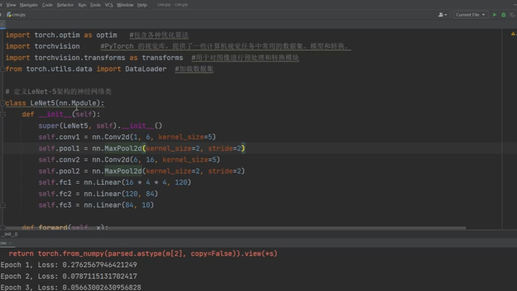Click 'self.fc1 = nn.Linear(16 * 4 * 4, 120)'
This screenshot has width=517, height=291.
[x=115, y=182]
